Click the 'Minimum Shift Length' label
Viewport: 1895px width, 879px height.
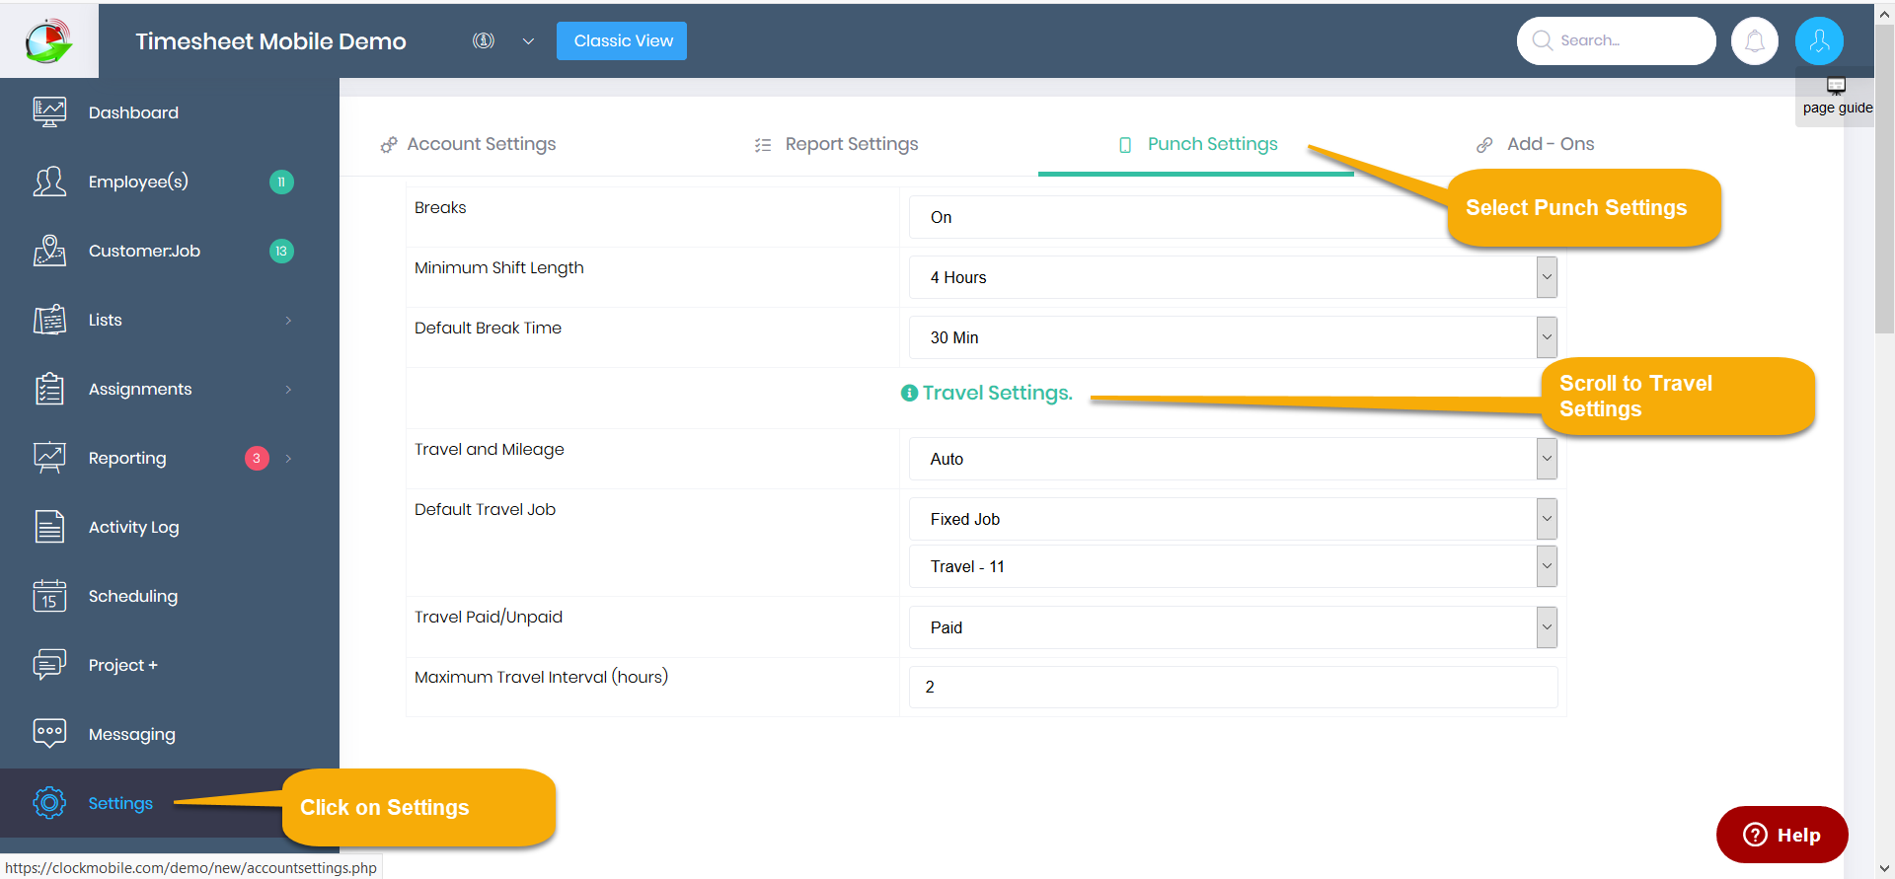[498, 267]
